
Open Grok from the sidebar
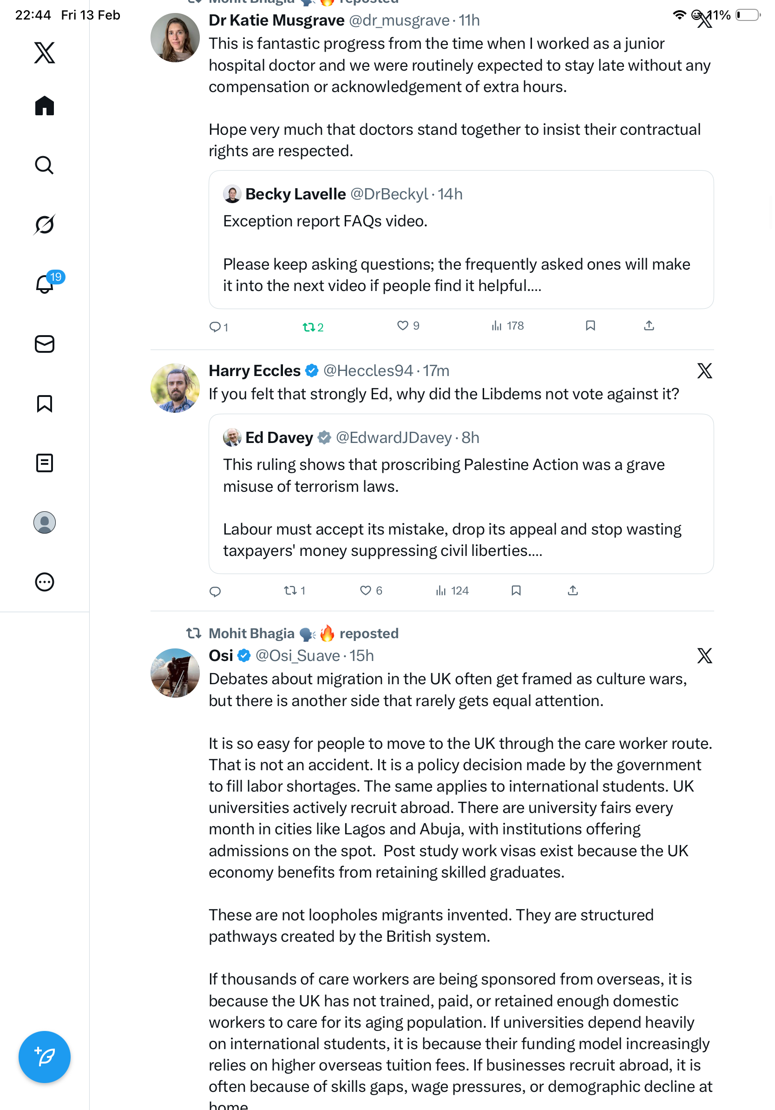tap(45, 225)
